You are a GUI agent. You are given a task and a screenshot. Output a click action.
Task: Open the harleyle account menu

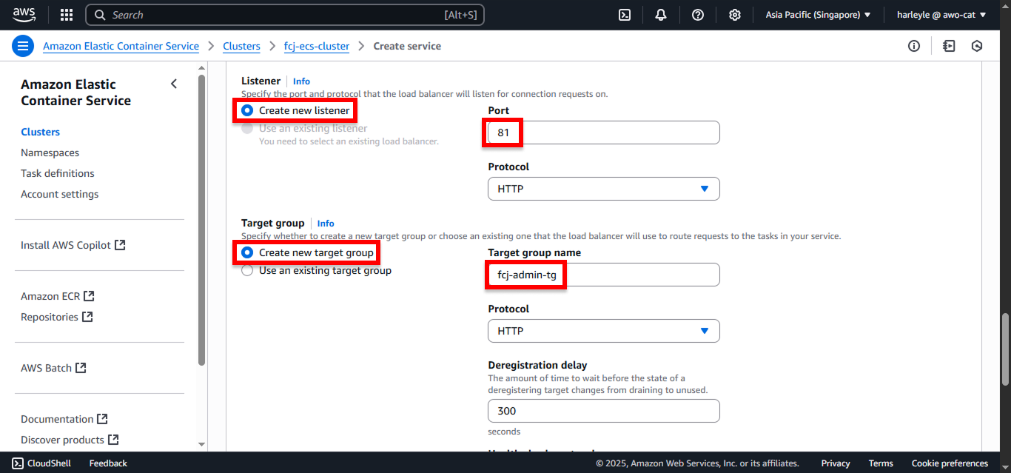tap(941, 15)
